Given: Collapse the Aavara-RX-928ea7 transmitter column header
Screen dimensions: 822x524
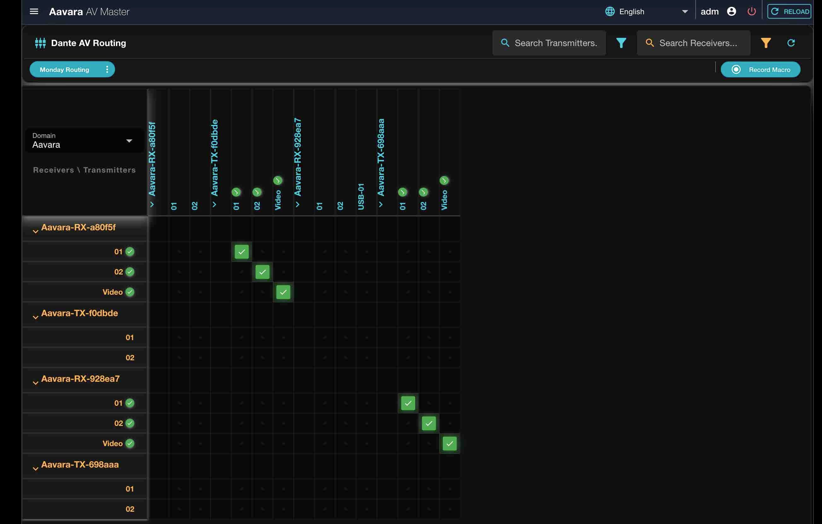Looking at the screenshot, I should coord(297,204).
